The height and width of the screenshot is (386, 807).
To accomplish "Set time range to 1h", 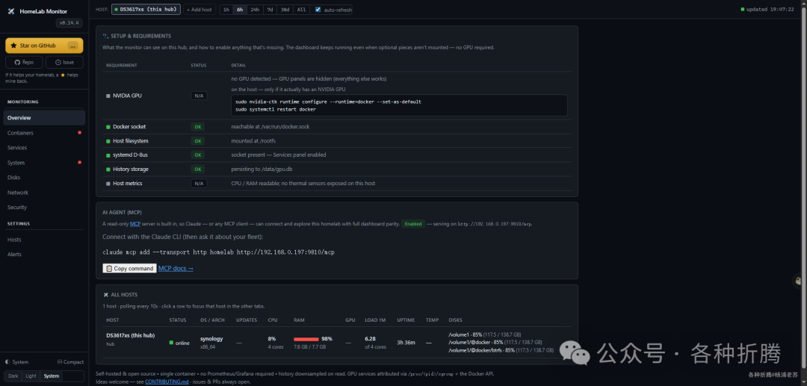I will pyautogui.click(x=226, y=9).
